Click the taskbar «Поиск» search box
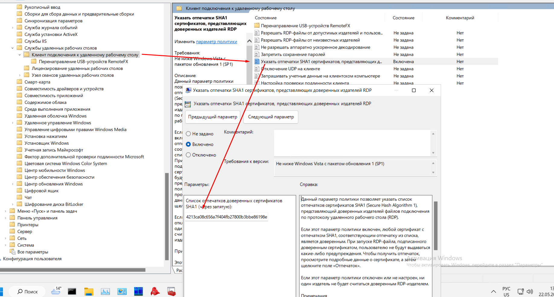554x297 pixels. point(27,292)
